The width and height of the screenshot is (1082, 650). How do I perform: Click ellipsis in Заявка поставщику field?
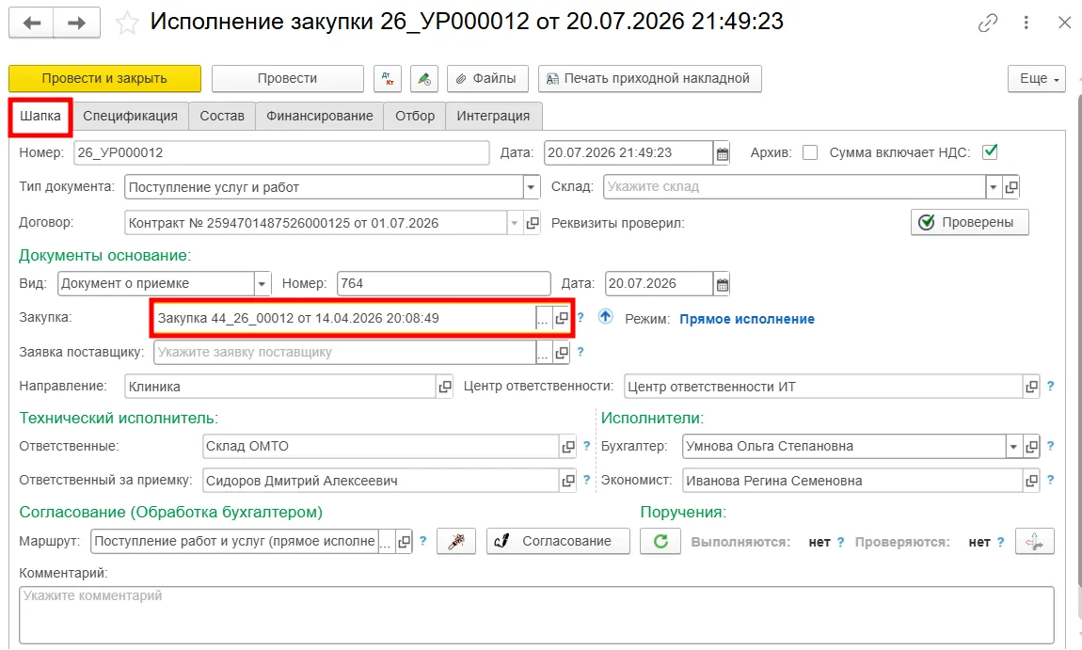[544, 353]
